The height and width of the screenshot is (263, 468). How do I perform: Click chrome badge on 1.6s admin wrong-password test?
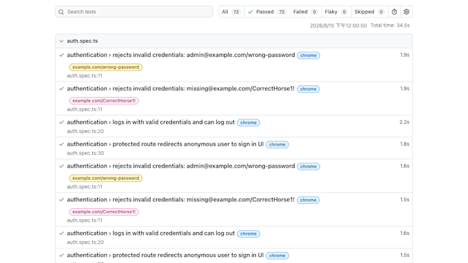(x=308, y=166)
